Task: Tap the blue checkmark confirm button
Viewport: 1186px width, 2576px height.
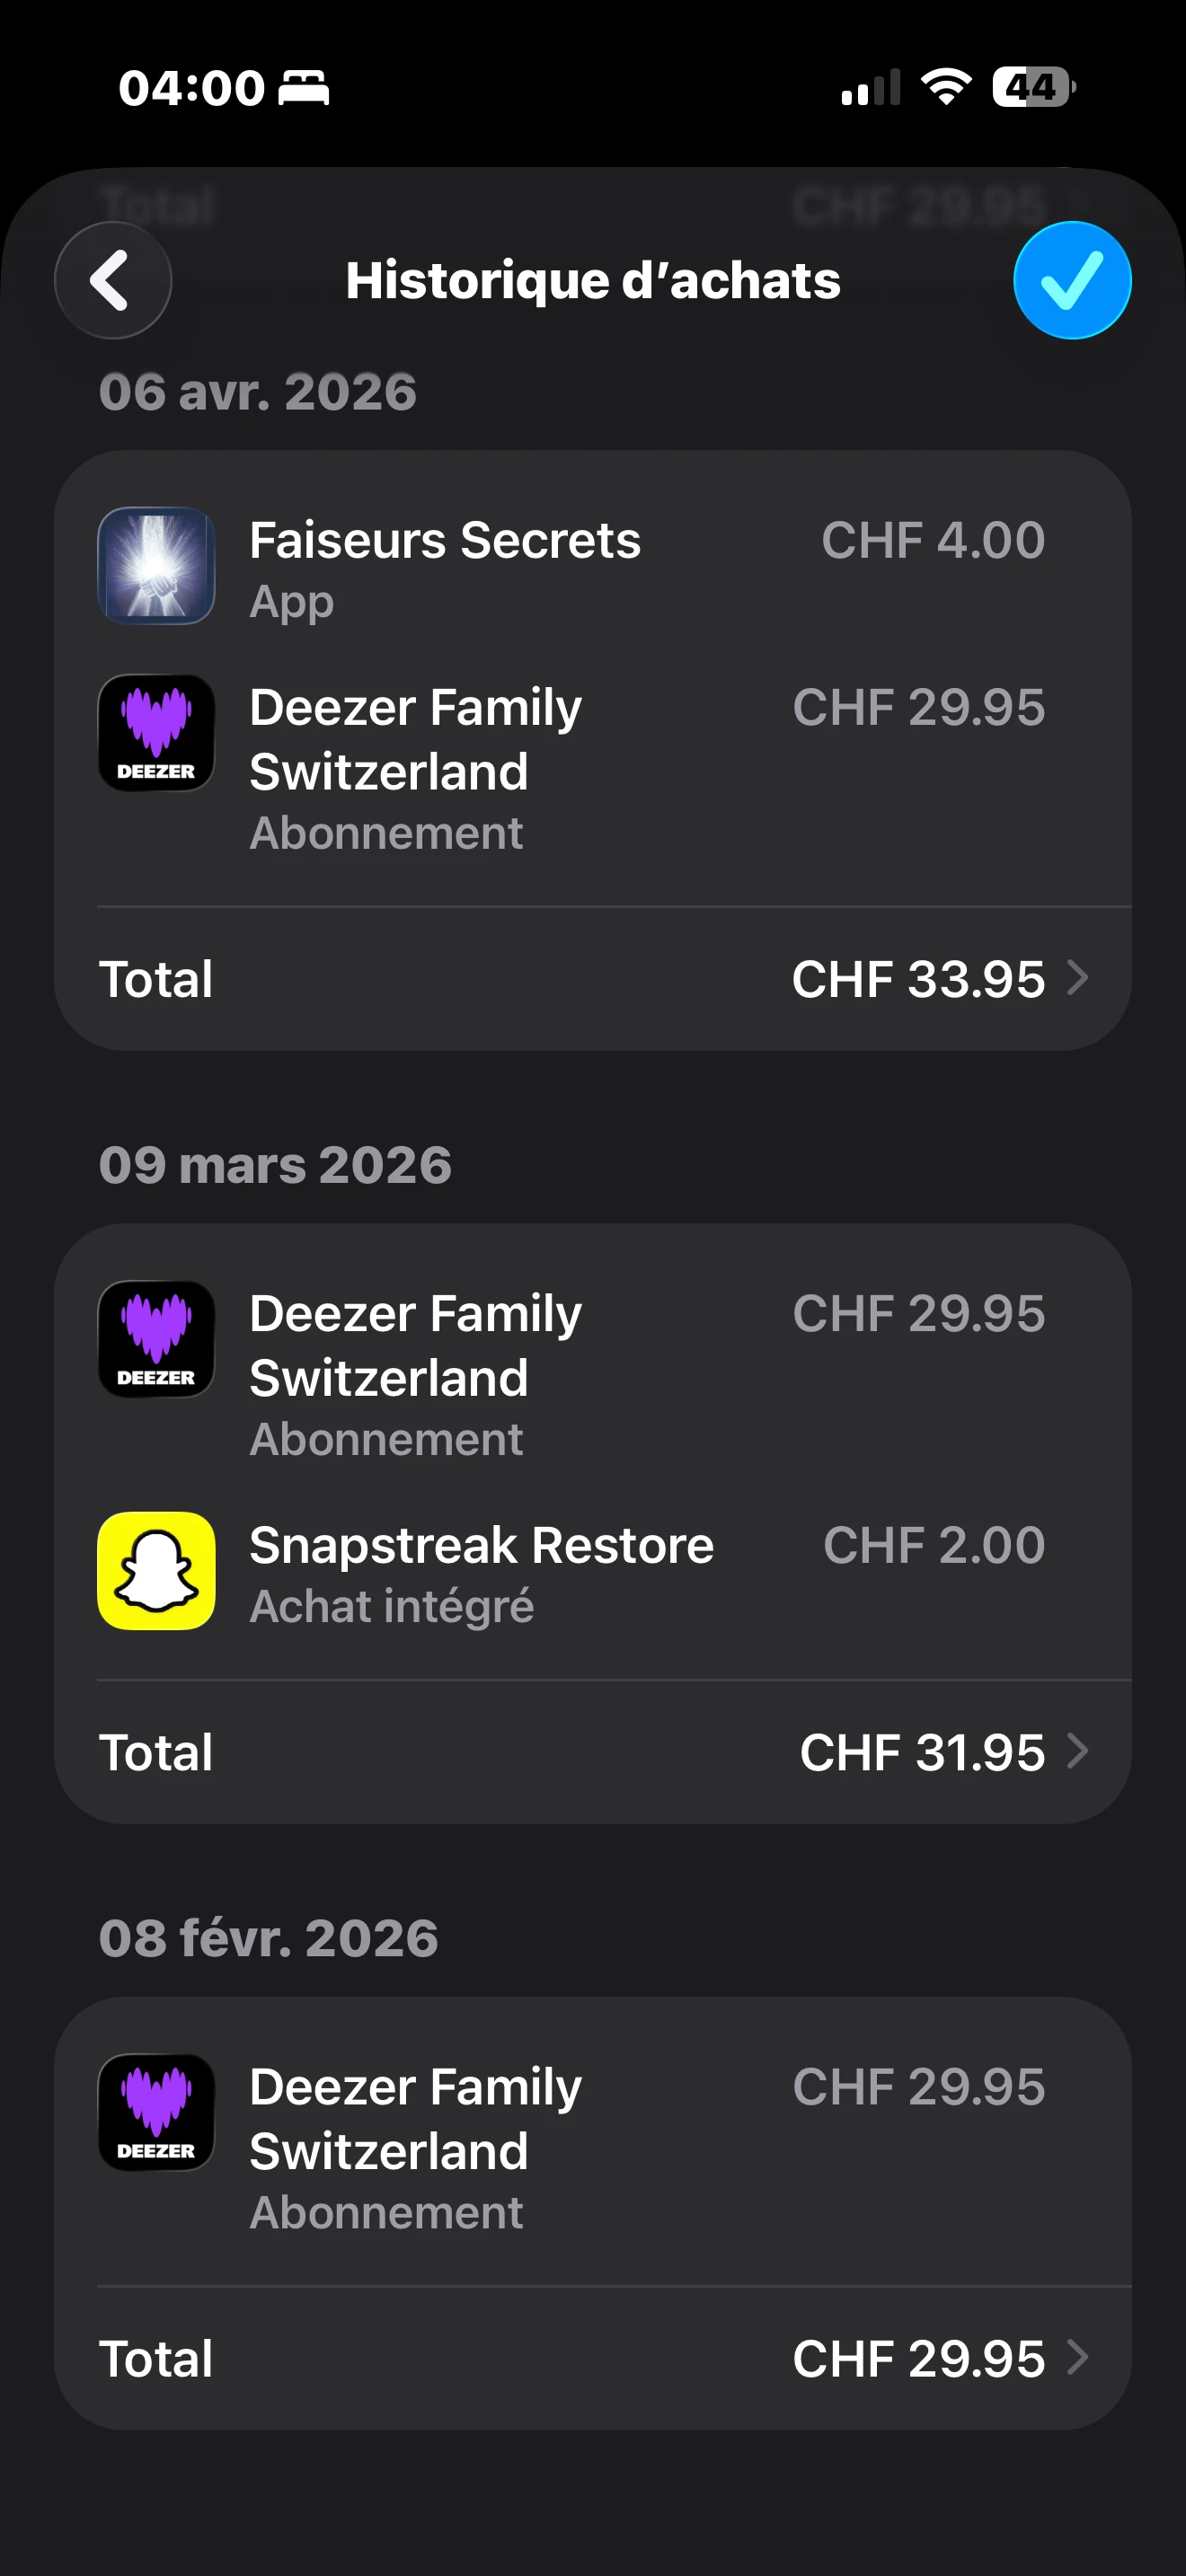Action: tap(1072, 280)
